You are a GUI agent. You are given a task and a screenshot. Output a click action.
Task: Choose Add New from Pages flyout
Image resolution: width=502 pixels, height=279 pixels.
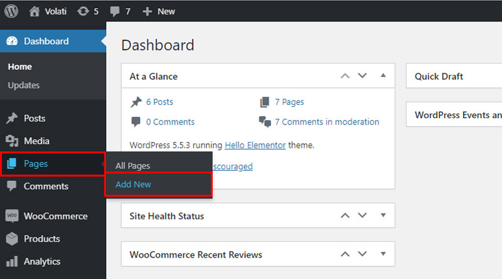point(133,184)
